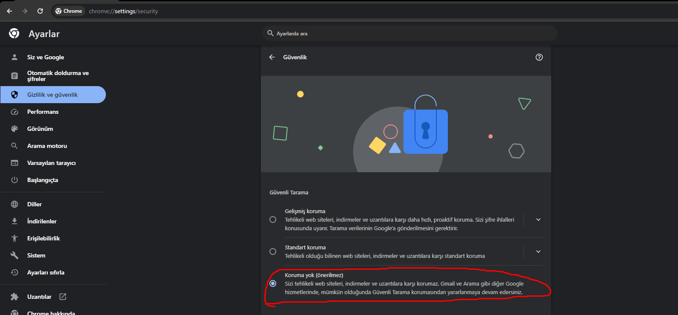Go back using the browser back arrow
This screenshot has height=315, width=678.
(x=9, y=11)
